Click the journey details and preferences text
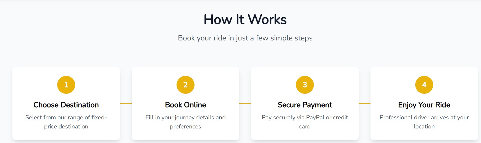Image resolution: width=481 pixels, height=143 pixels. click(x=185, y=122)
